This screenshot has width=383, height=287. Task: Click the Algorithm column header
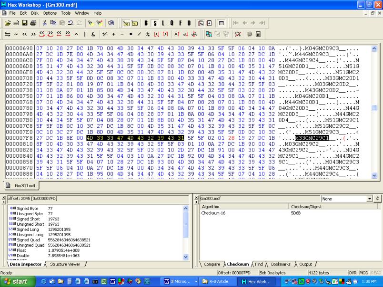(x=243, y=207)
